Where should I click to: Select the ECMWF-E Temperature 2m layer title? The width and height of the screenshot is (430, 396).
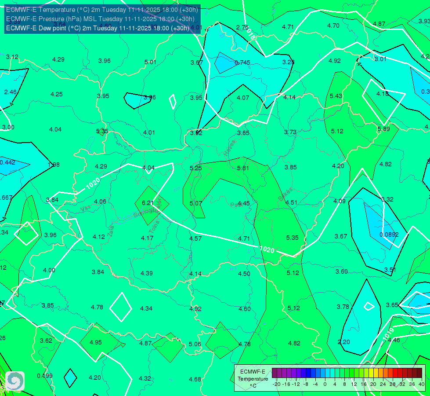[x=102, y=10]
